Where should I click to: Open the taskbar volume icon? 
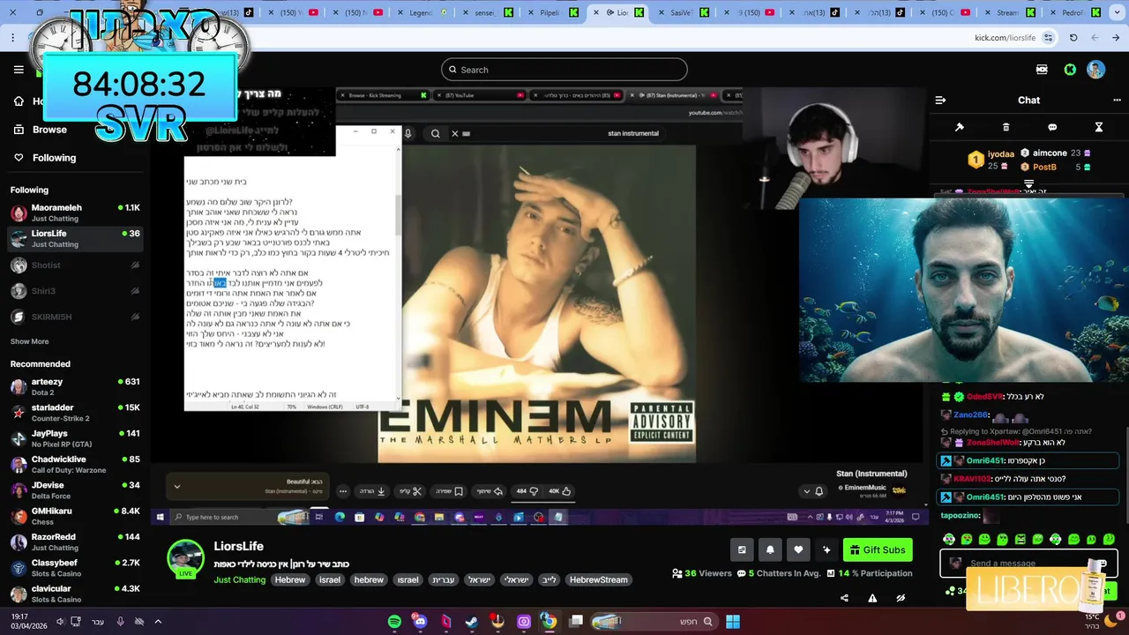click(61, 622)
